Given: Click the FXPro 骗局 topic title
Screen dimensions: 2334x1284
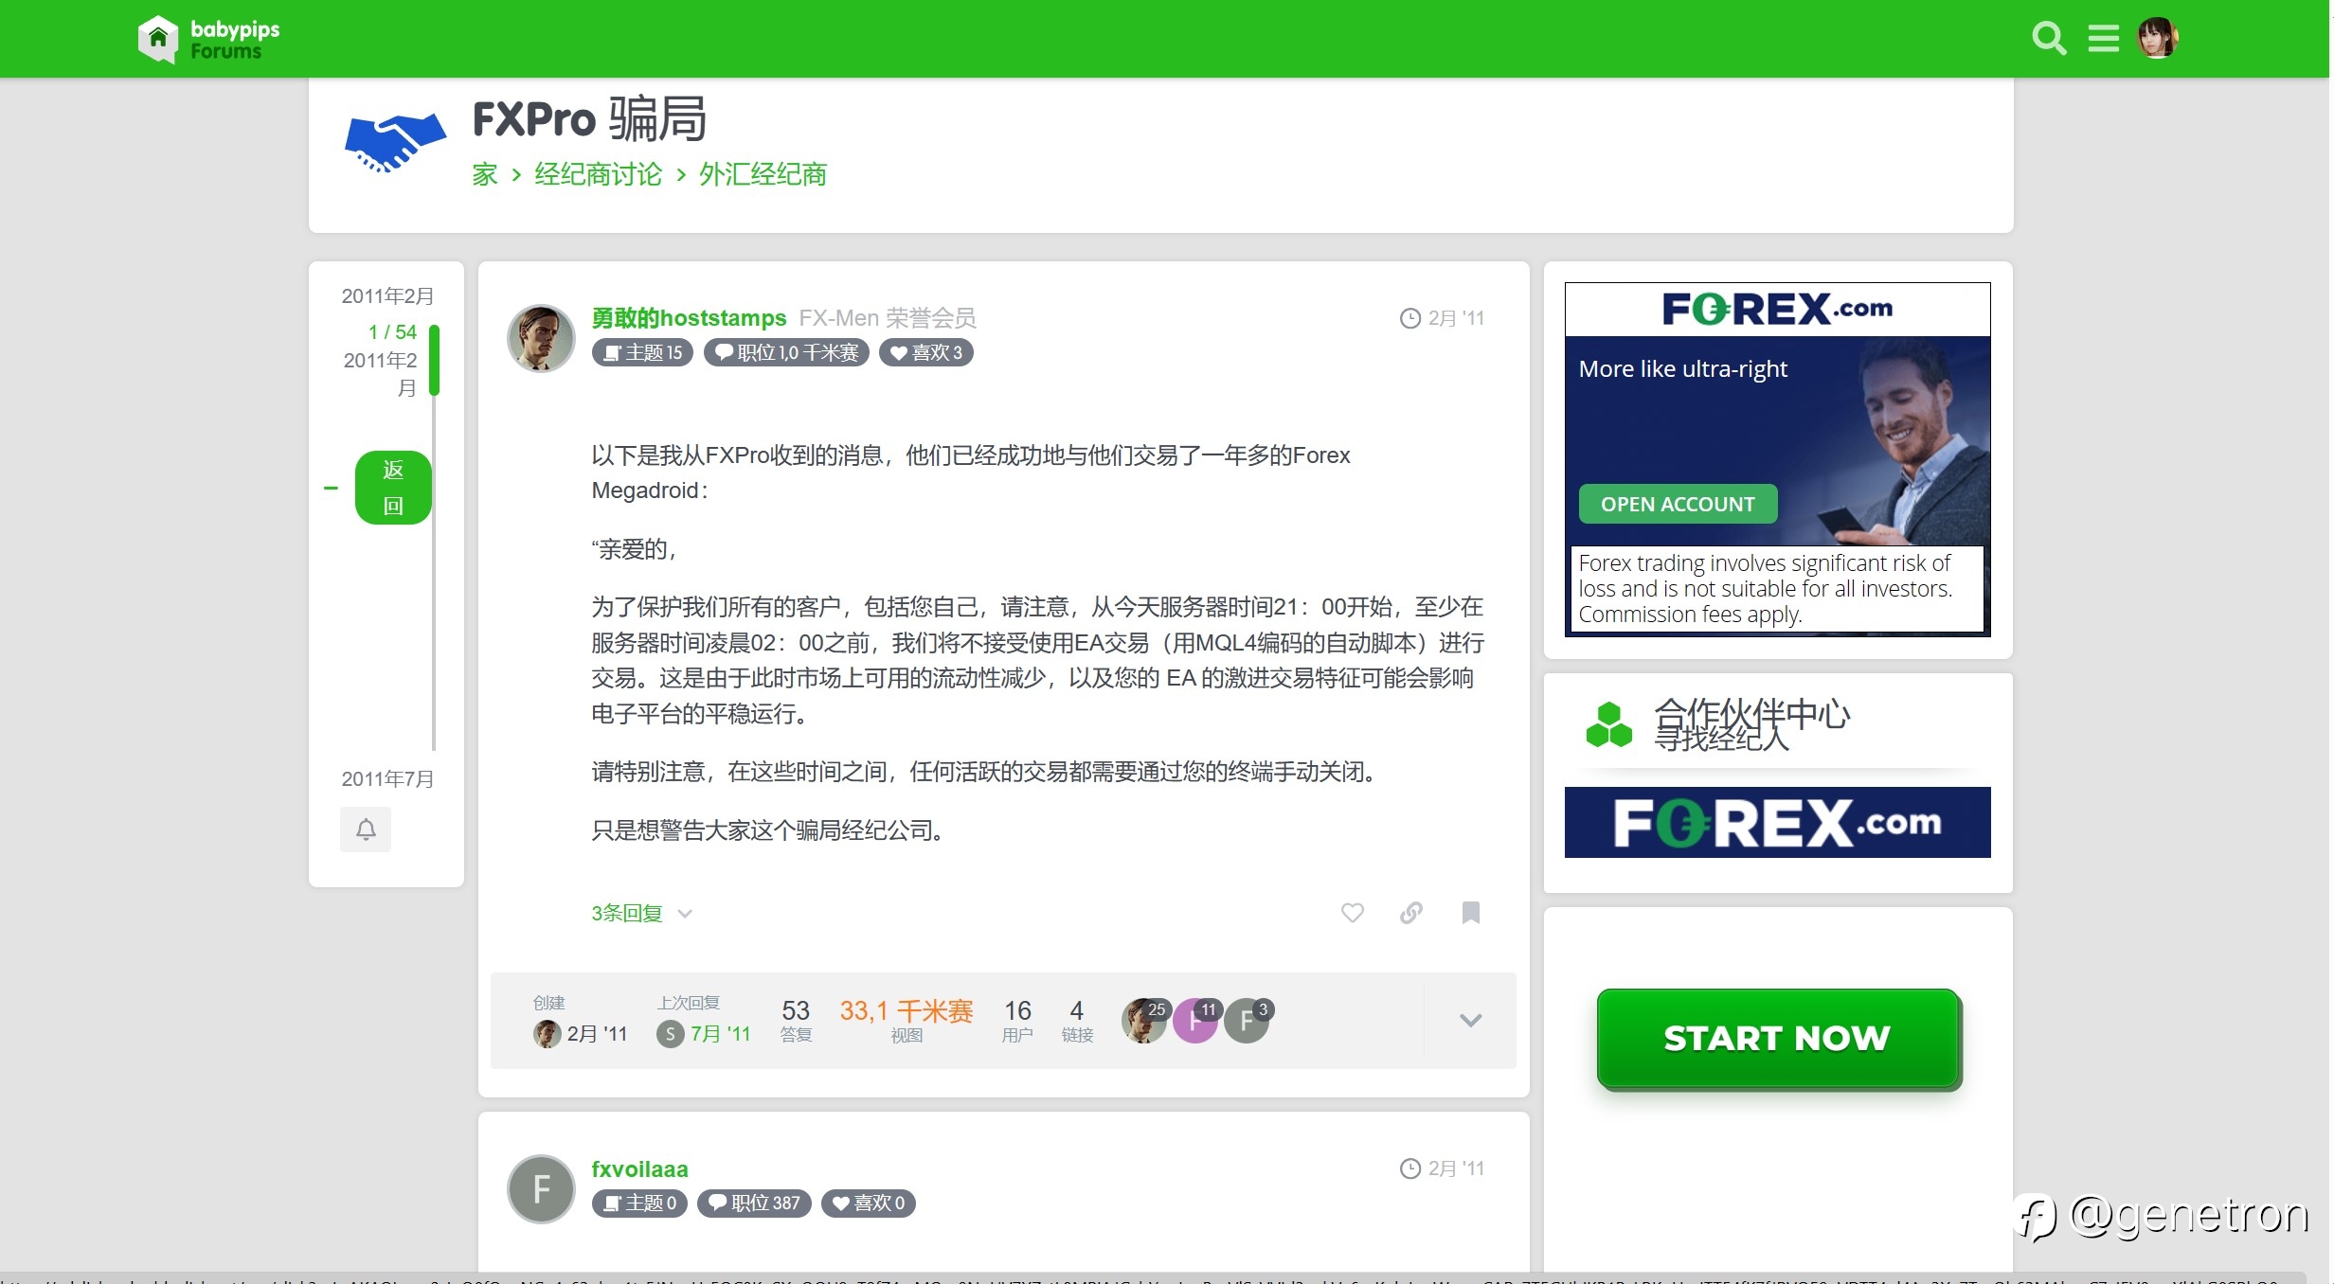Looking at the screenshot, I should pyautogui.click(x=589, y=119).
